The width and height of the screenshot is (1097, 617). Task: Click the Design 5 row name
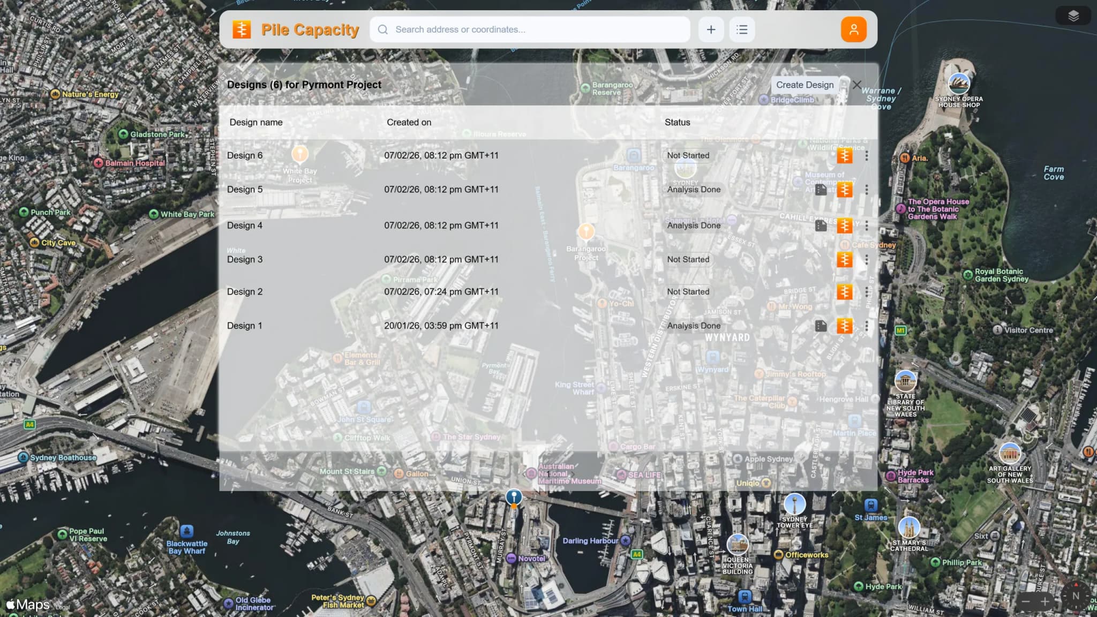[245, 189]
